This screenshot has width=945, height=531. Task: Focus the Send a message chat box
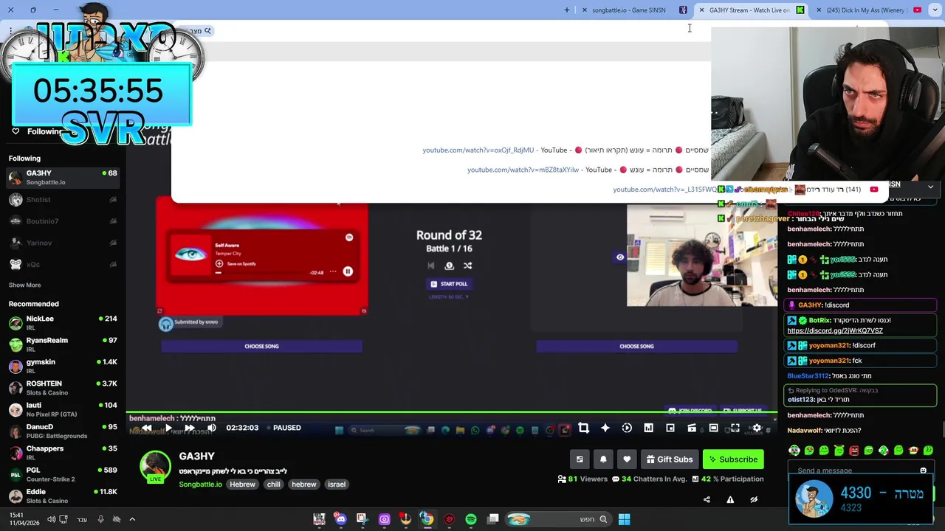(x=853, y=471)
